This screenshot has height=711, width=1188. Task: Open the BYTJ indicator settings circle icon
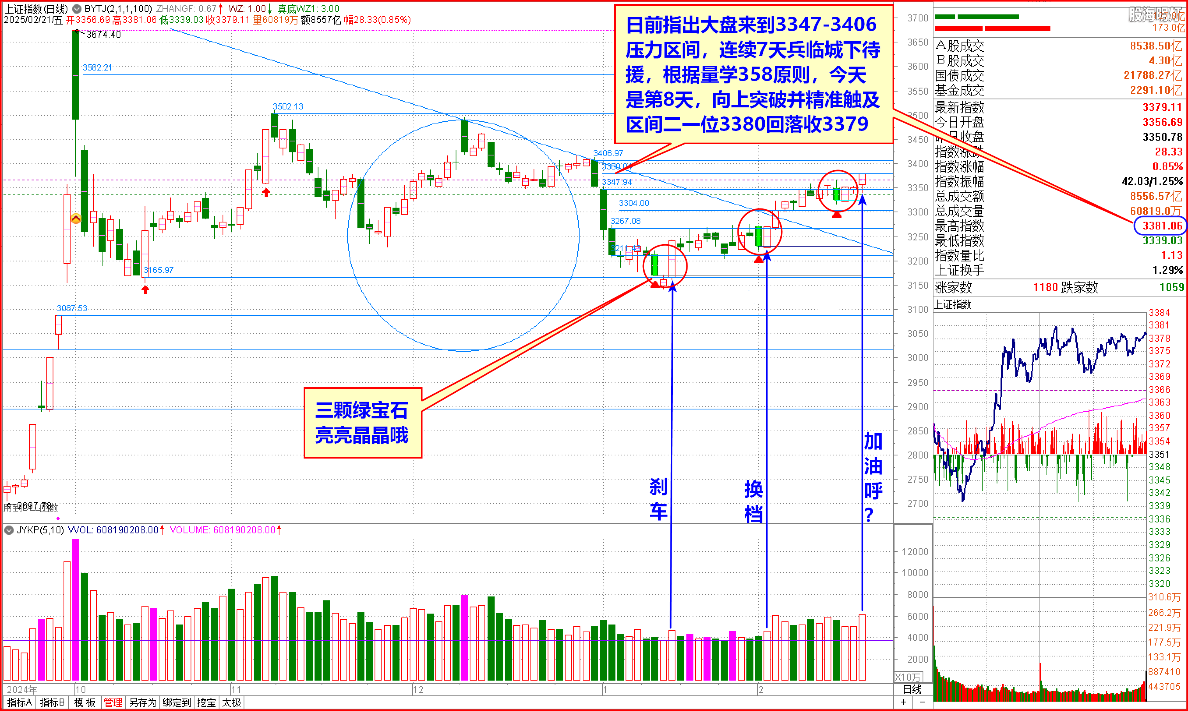tap(77, 9)
